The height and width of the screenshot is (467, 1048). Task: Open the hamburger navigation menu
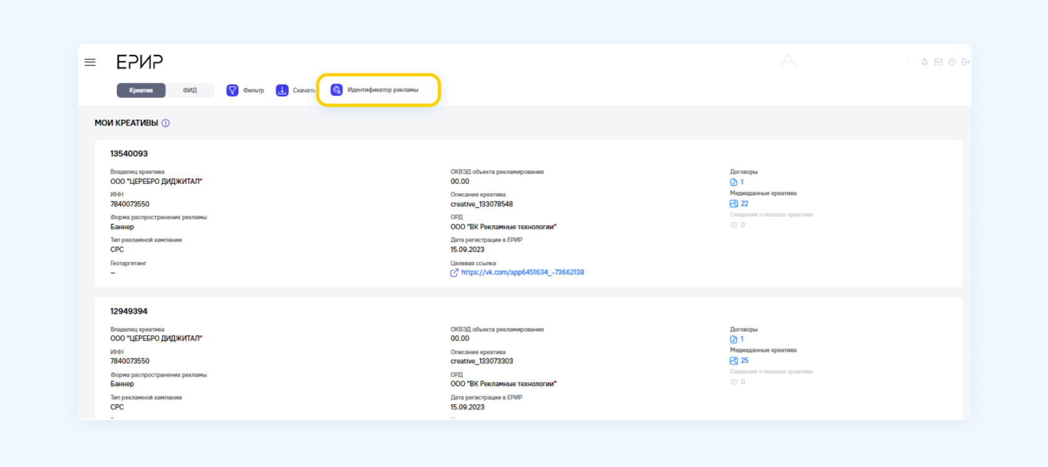(x=90, y=62)
